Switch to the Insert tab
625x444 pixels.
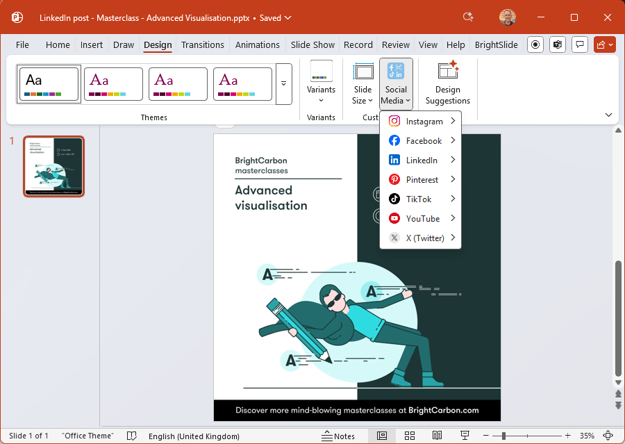91,44
